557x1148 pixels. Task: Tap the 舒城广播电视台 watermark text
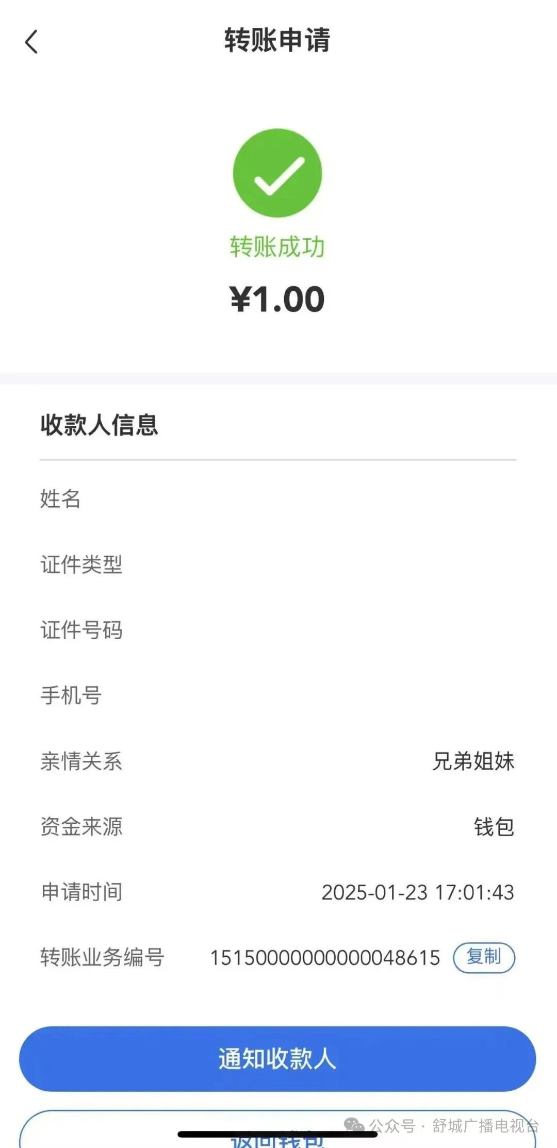coord(485,1125)
